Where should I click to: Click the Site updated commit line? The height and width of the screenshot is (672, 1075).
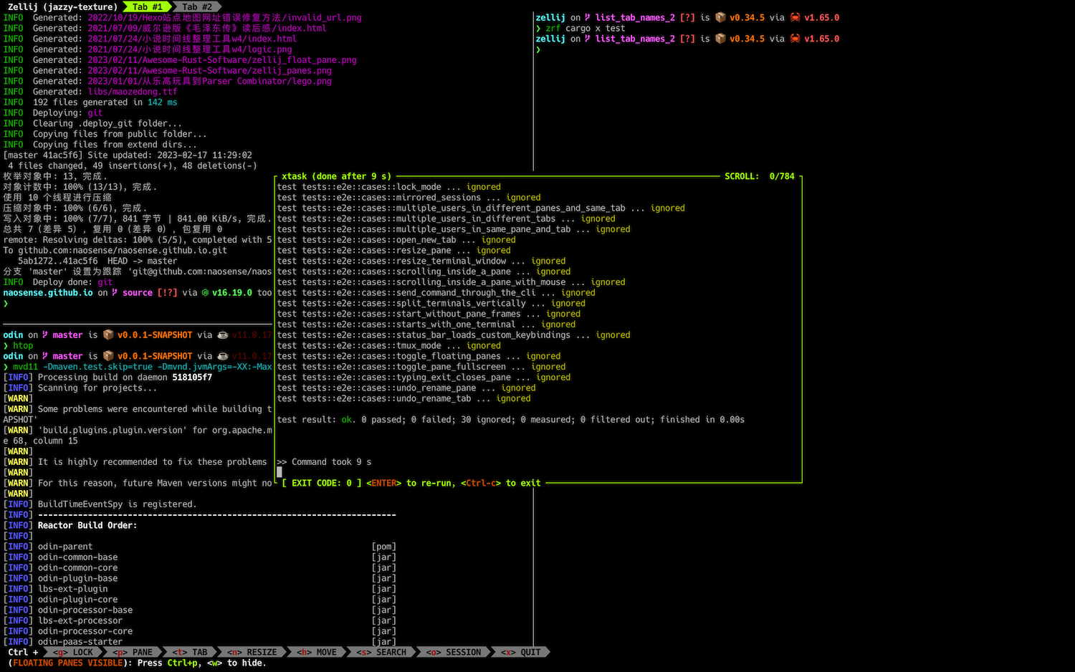tap(128, 155)
